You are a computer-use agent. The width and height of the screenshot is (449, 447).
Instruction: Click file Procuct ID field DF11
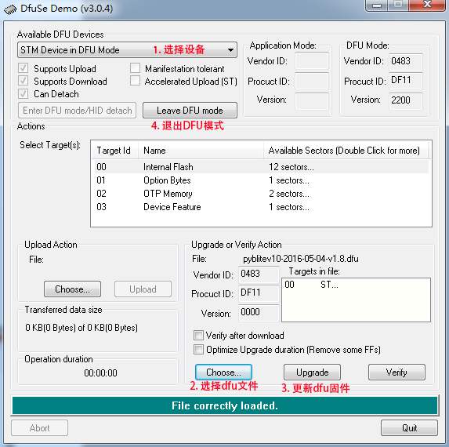pyautogui.click(x=259, y=293)
